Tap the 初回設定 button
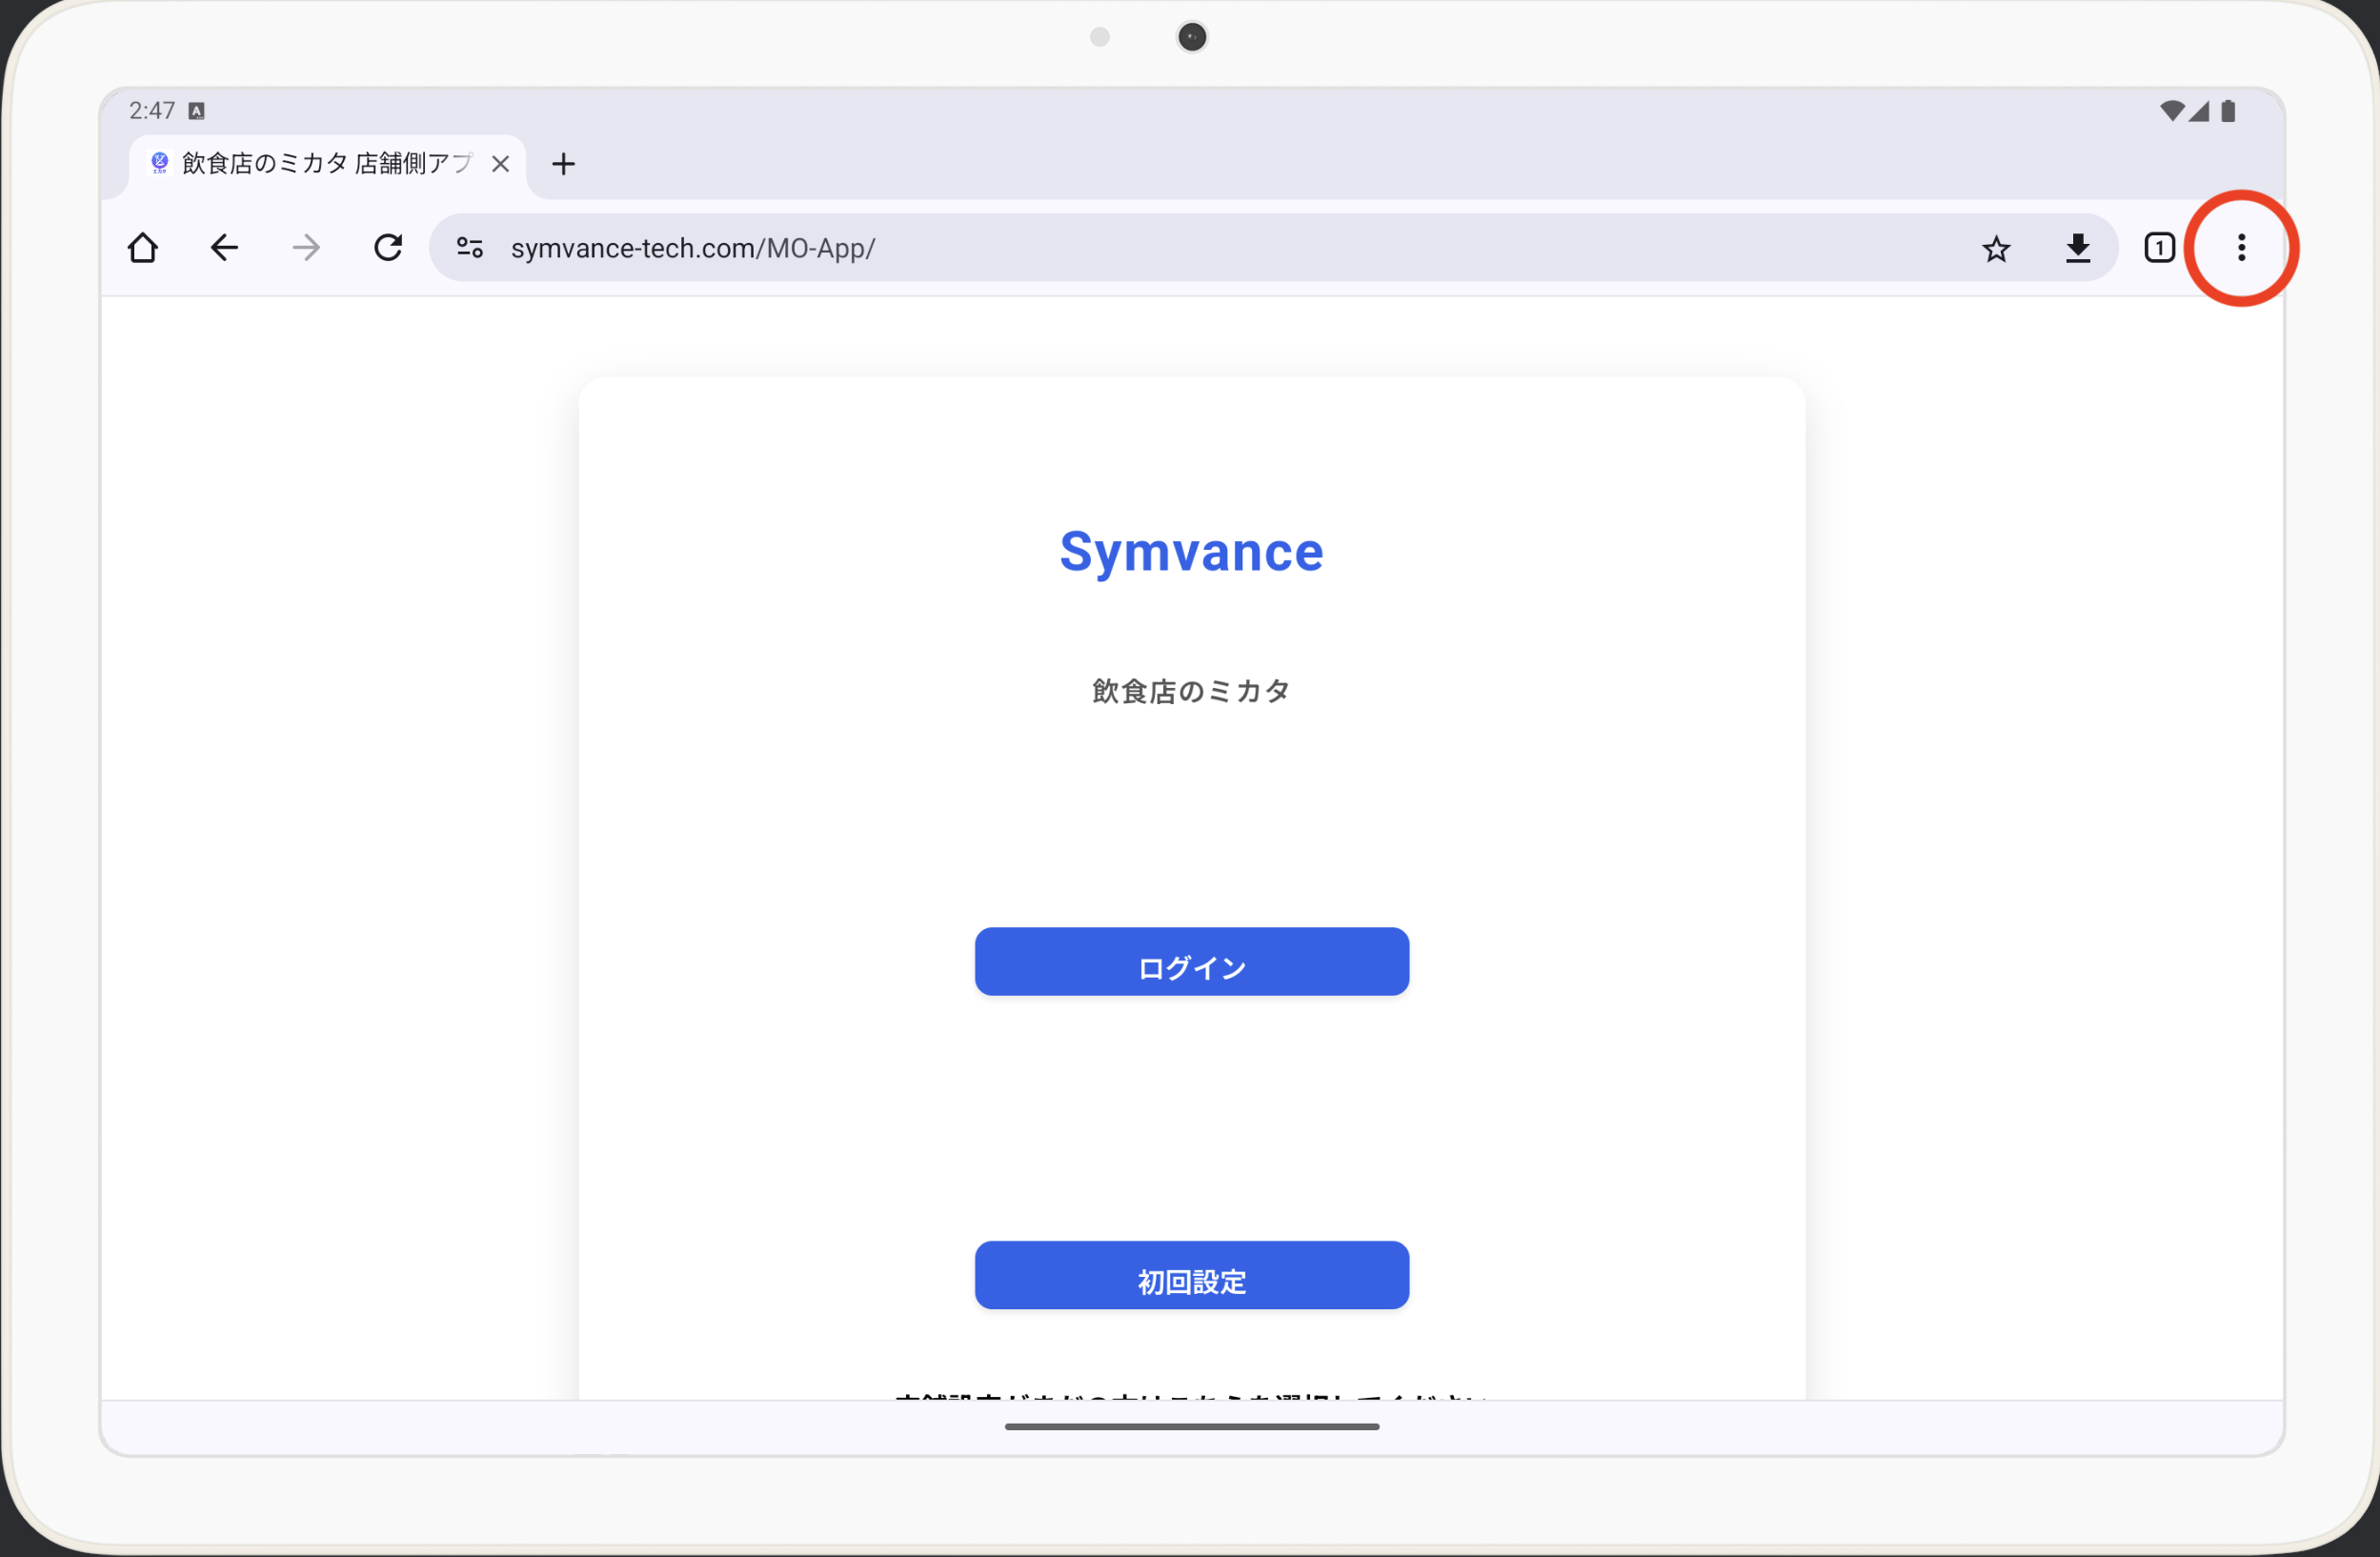 click(1192, 1275)
